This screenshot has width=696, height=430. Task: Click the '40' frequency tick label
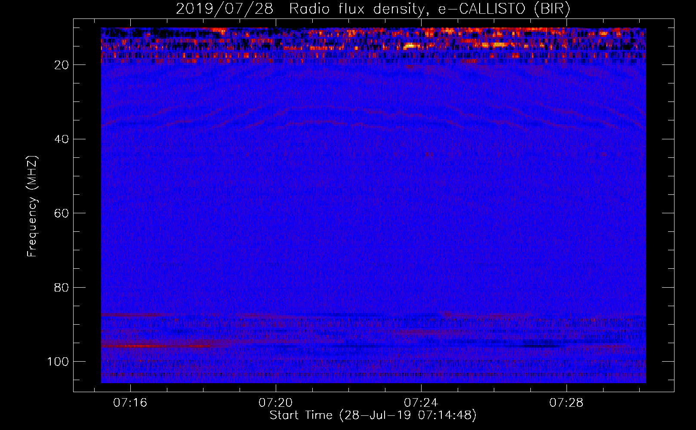click(62, 139)
